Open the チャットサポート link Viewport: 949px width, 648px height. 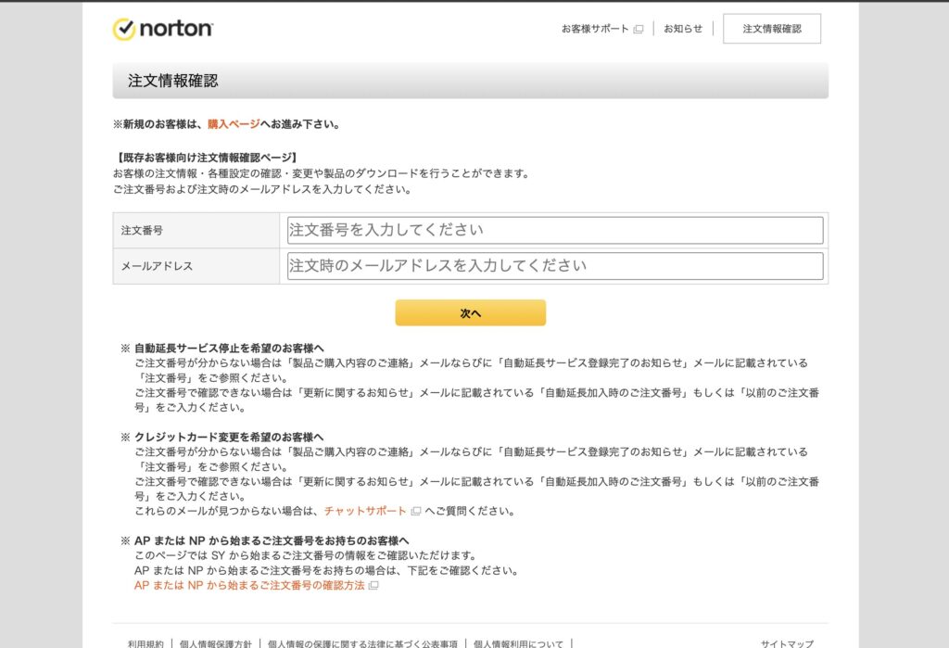[x=365, y=511]
